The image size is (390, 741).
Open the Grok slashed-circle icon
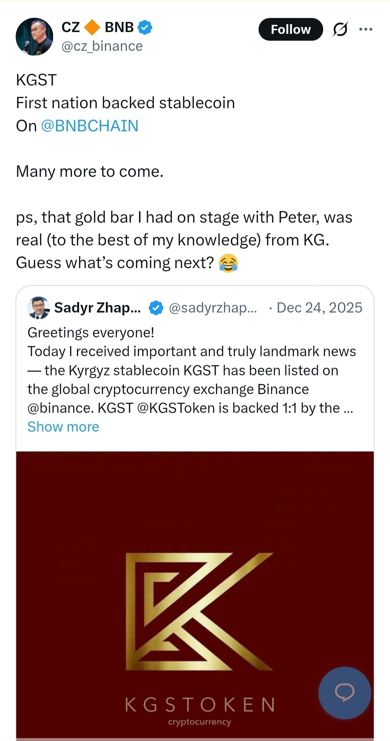[x=340, y=29]
